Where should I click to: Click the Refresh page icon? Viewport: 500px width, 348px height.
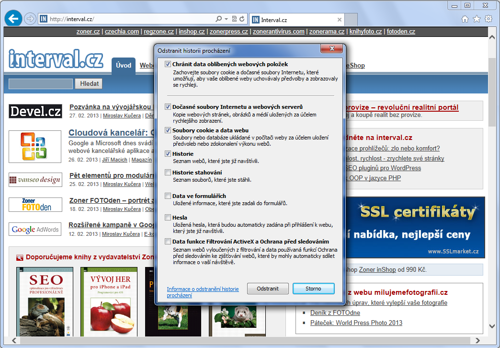(x=242, y=19)
